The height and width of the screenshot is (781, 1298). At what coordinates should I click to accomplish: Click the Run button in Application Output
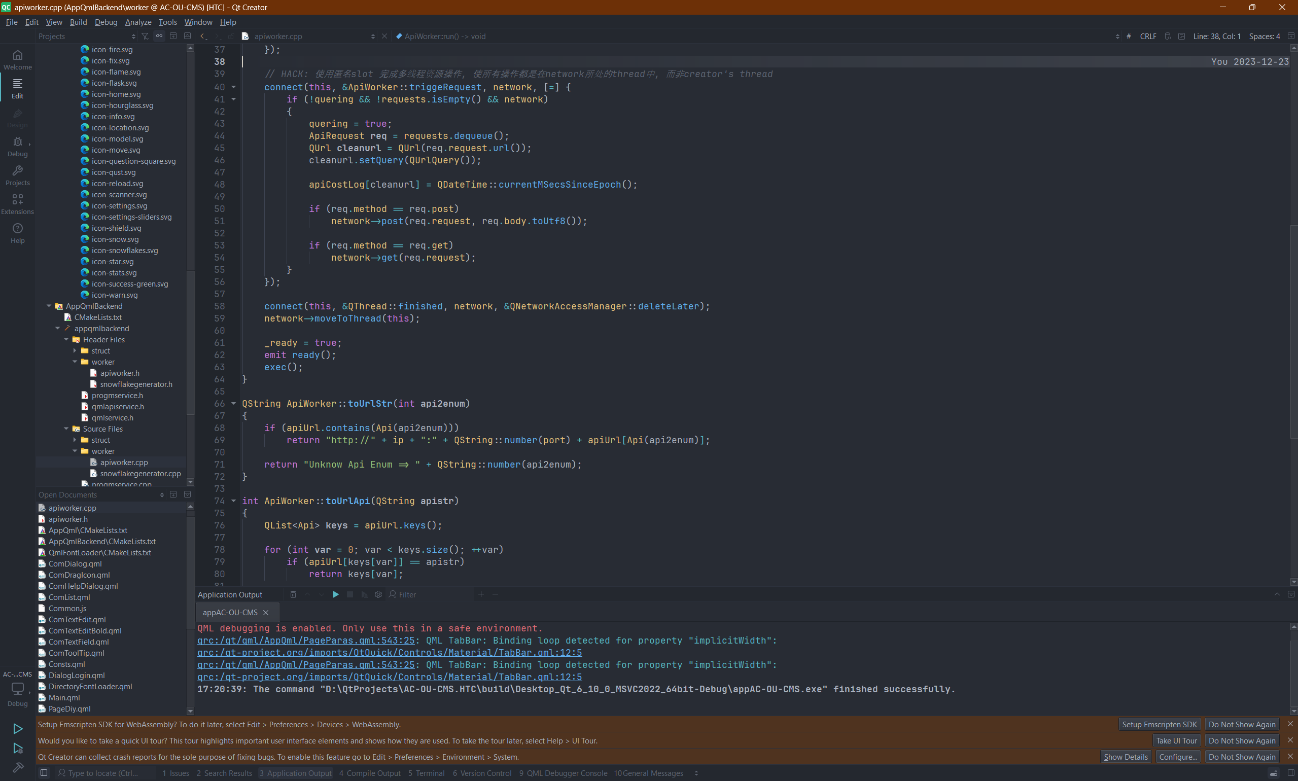pyautogui.click(x=336, y=594)
